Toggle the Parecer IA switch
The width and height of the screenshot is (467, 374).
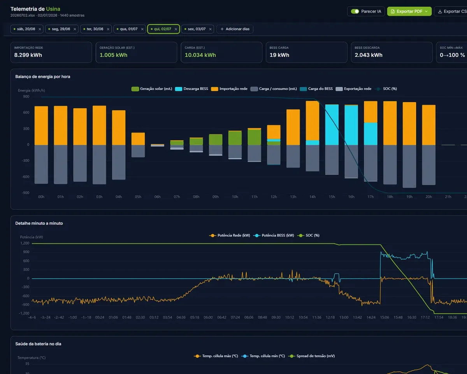[x=355, y=11]
